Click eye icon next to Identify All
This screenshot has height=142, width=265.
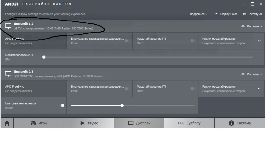pyautogui.click(x=244, y=14)
